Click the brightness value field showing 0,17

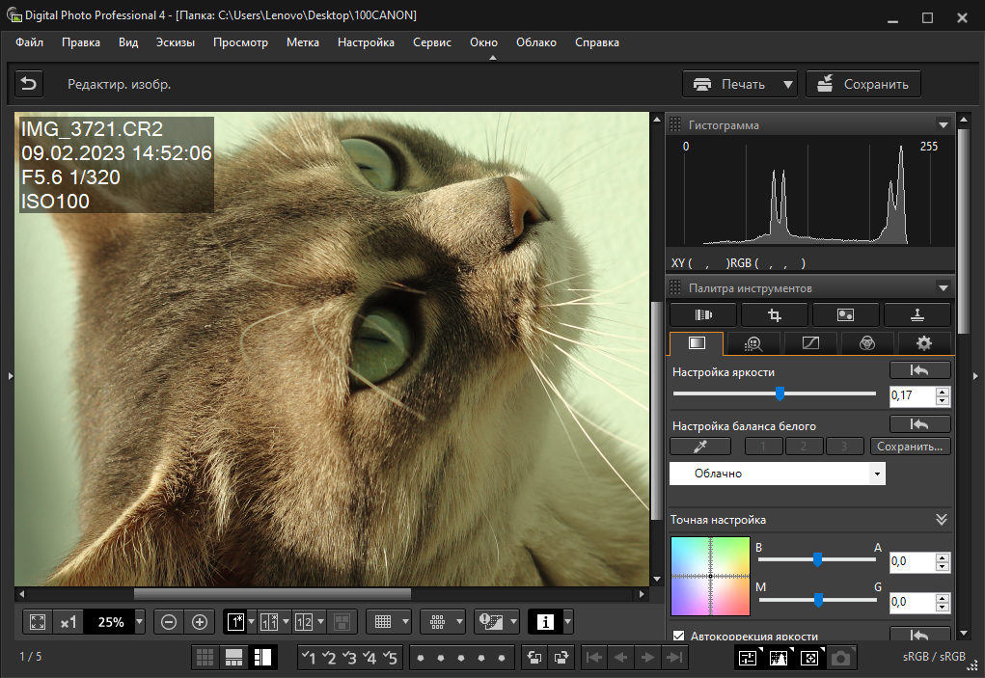coord(911,395)
